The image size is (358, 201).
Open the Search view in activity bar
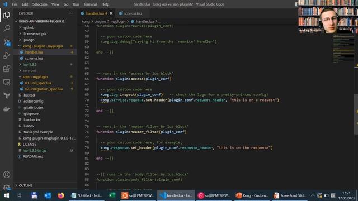7,28
